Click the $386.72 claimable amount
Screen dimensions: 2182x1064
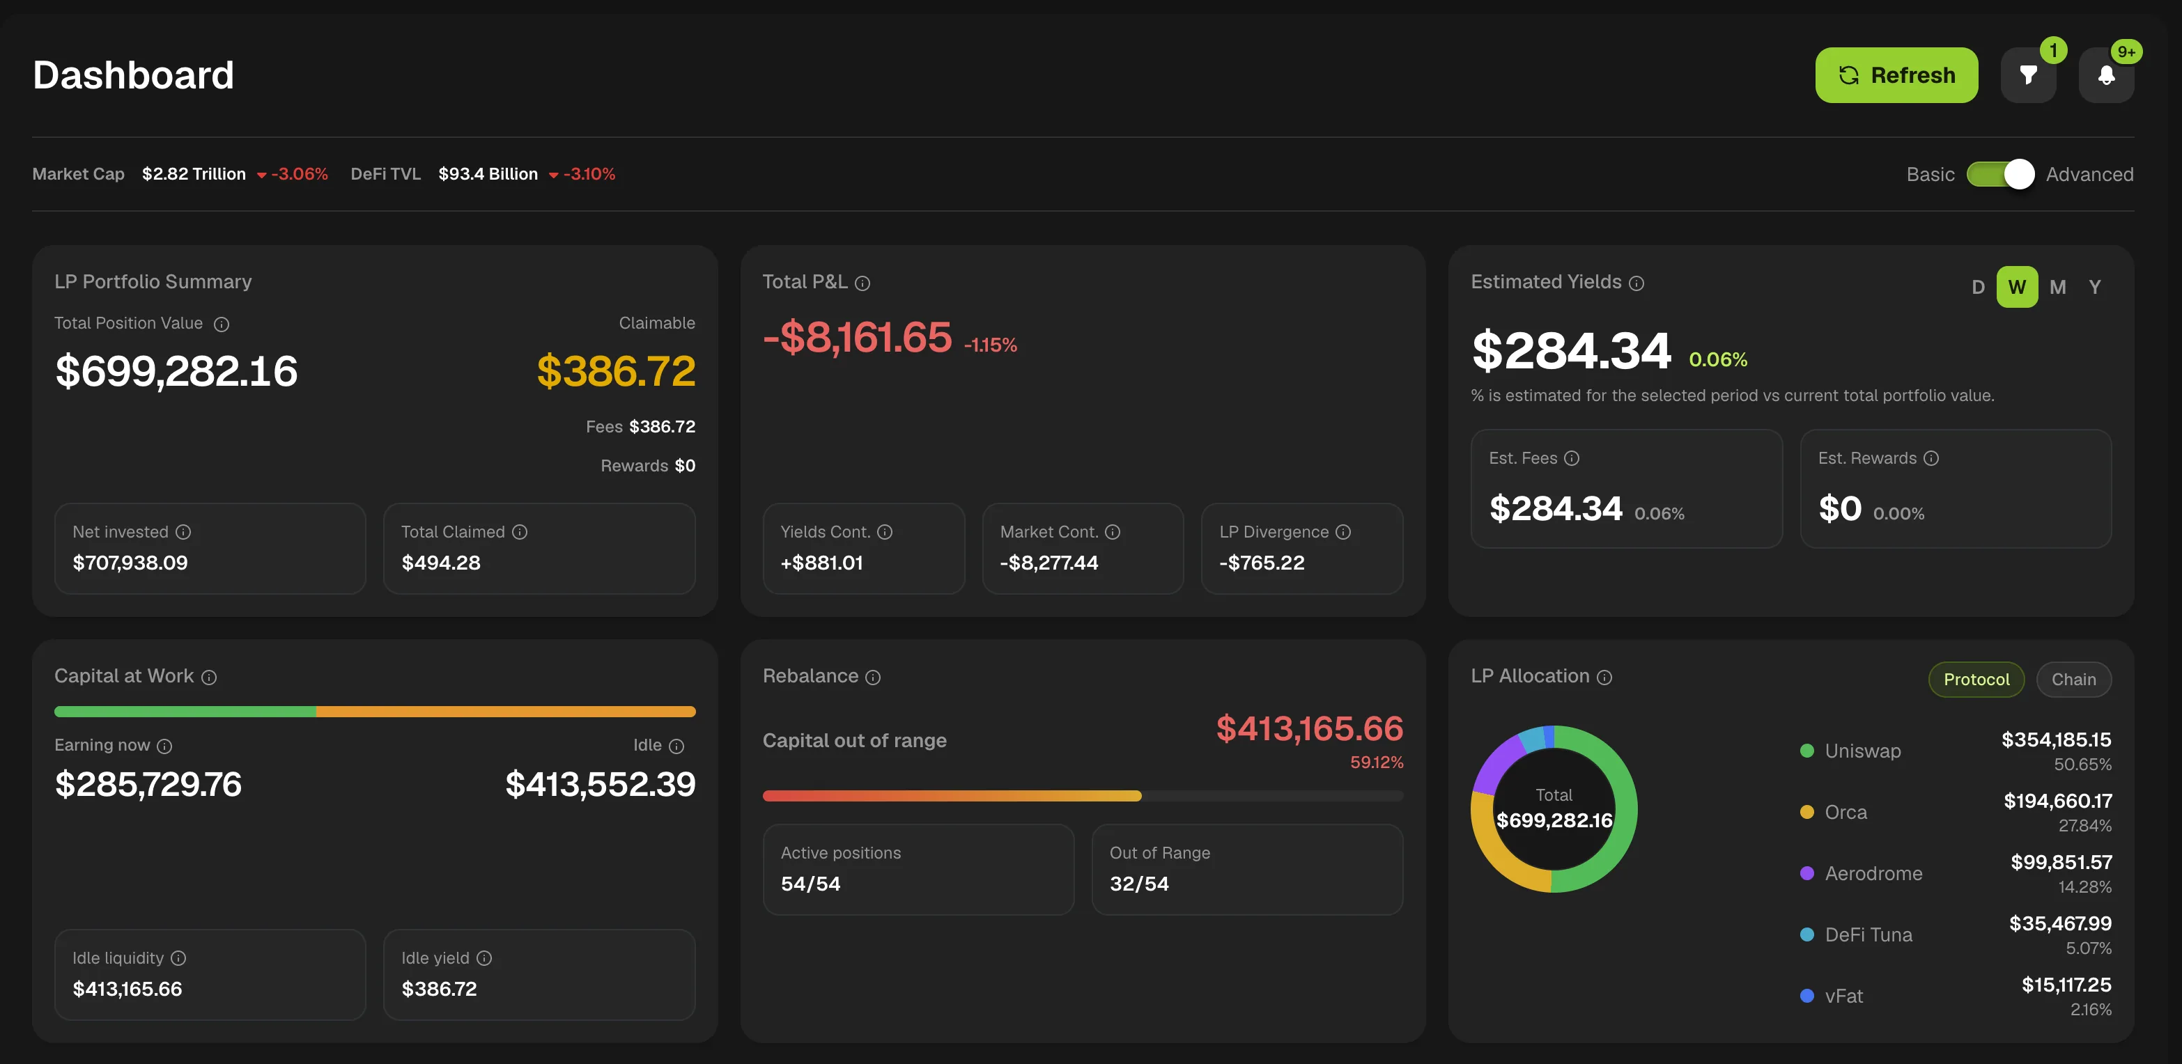[616, 370]
